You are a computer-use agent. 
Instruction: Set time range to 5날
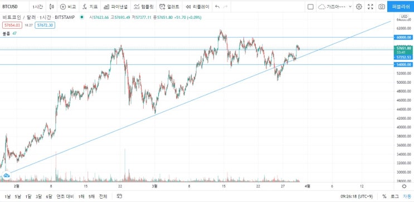click(18, 196)
